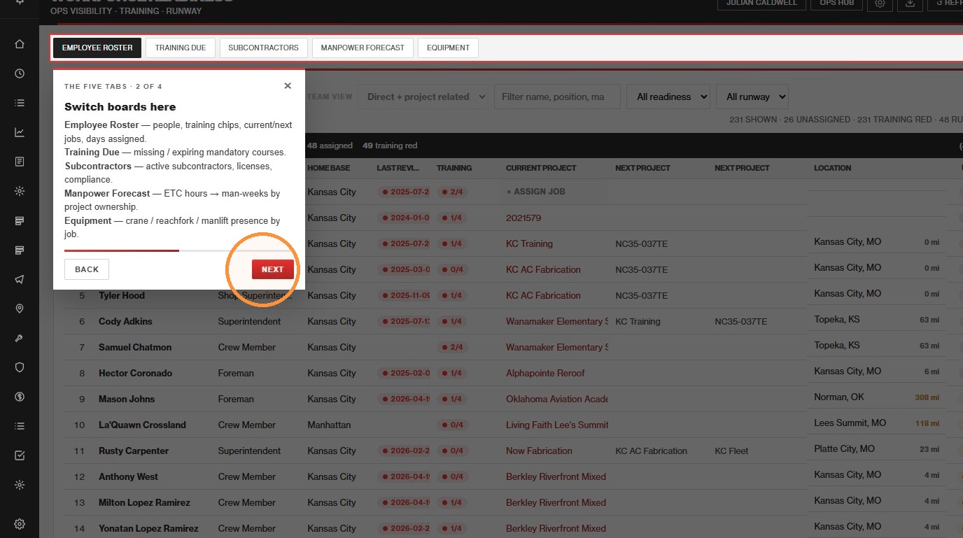Open the Equipment tab
The image size is (963, 538).
(448, 48)
